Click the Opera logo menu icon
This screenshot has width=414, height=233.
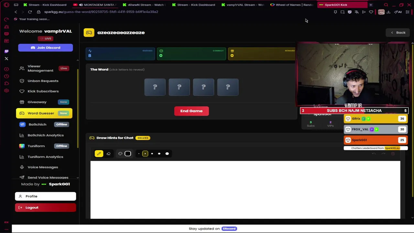(6, 5)
